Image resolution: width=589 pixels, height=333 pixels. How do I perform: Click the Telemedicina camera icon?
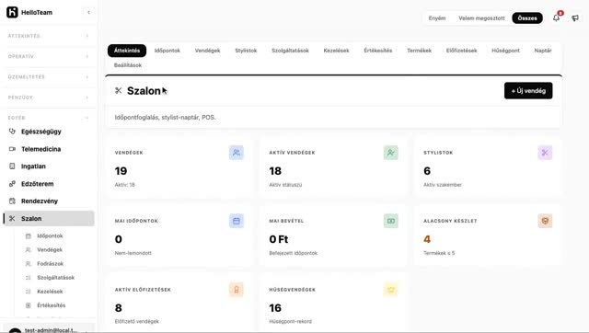(12, 149)
